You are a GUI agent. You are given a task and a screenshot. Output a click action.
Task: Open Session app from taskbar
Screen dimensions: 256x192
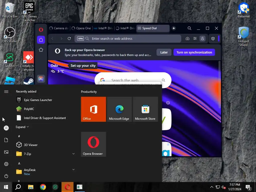pyautogui.click(x=55, y=187)
